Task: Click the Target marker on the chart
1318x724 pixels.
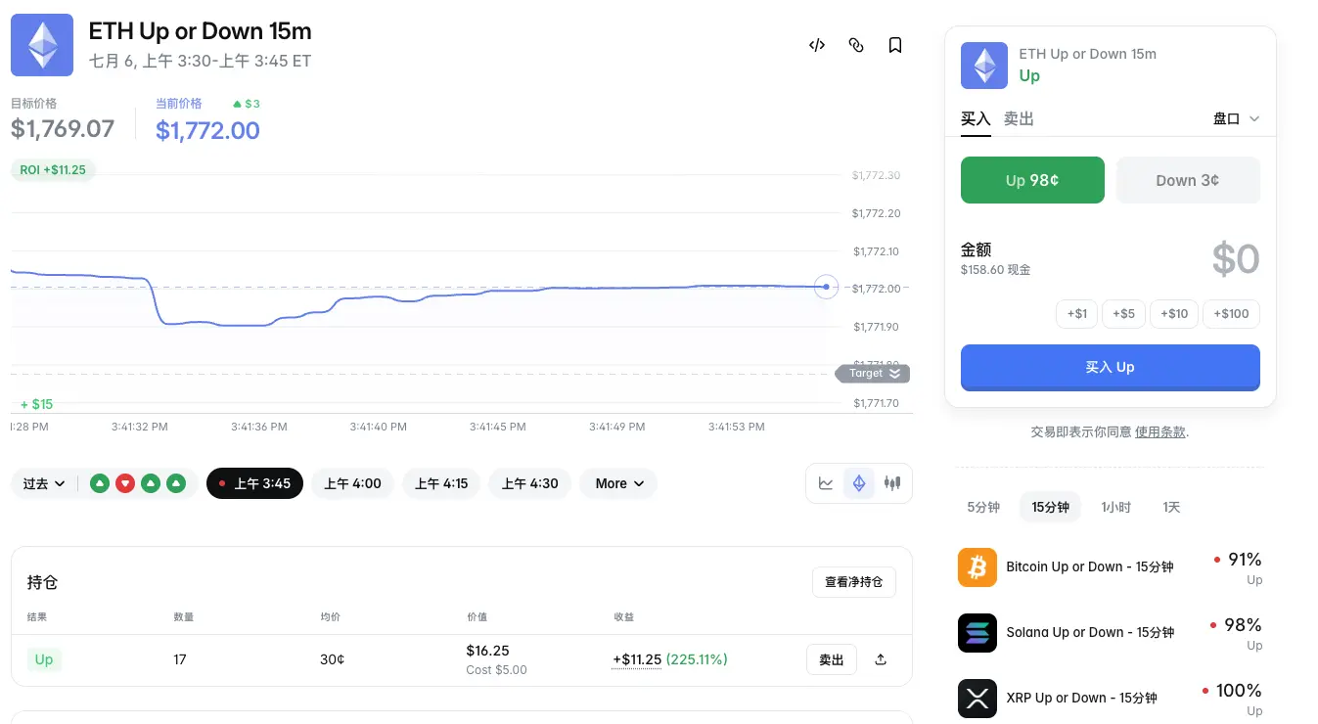Action: [873, 374]
